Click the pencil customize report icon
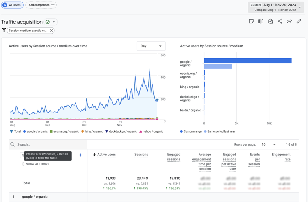The image size is (308, 202). (299, 21)
